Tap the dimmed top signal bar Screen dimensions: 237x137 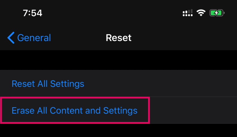[x=191, y=11]
